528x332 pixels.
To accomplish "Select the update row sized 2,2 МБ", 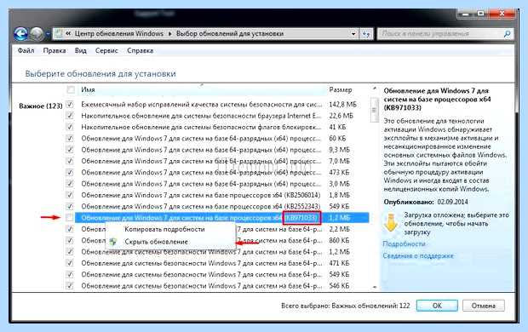I will [x=216, y=229].
